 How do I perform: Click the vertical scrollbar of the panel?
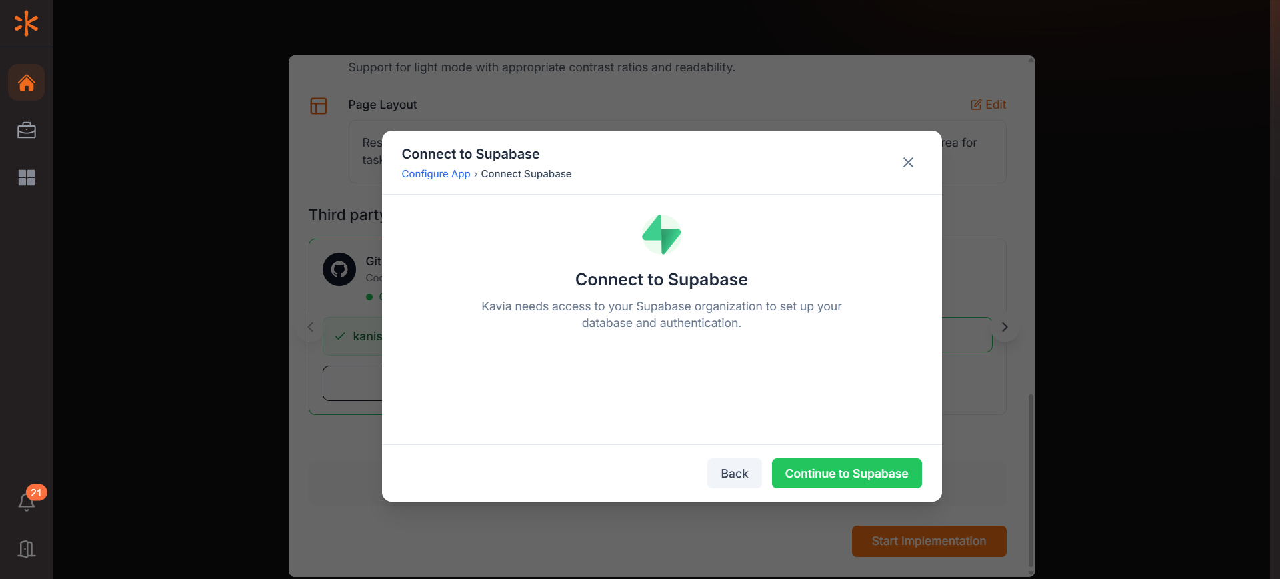click(x=1031, y=480)
